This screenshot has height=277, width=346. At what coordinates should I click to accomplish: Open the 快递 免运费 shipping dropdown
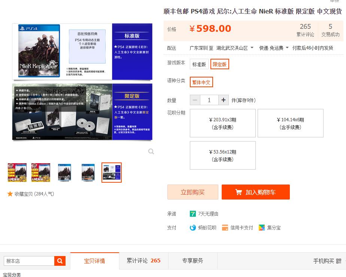(273, 48)
